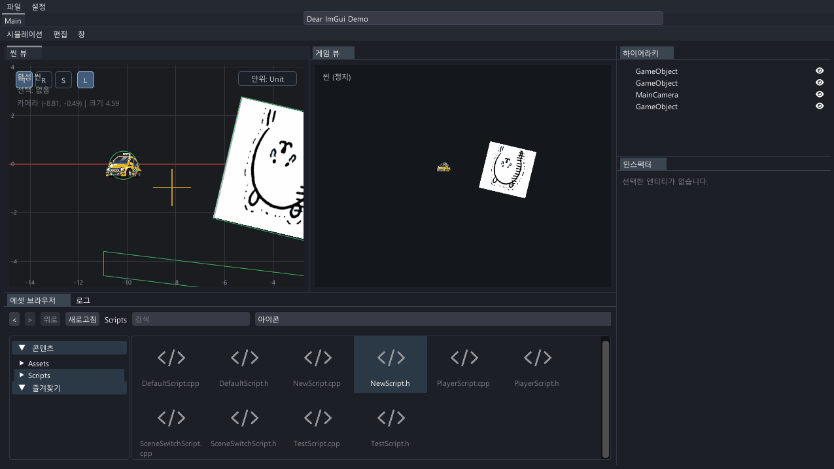Click the rotated drawing in game view
The height and width of the screenshot is (469, 834).
[x=508, y=169]
